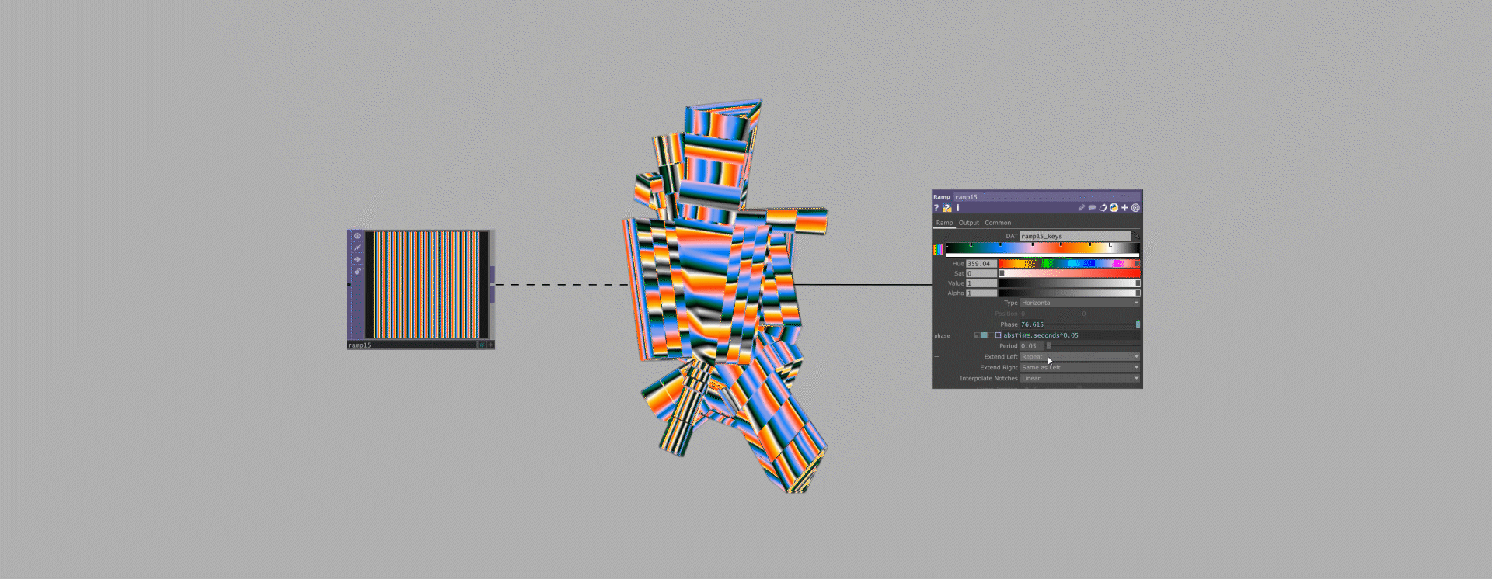Click the pink ramp key marker
Screen dimensions: 1492x579
(x=1033, y=244)
